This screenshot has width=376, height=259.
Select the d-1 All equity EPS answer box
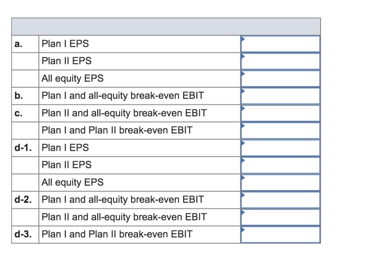(280, 182)
